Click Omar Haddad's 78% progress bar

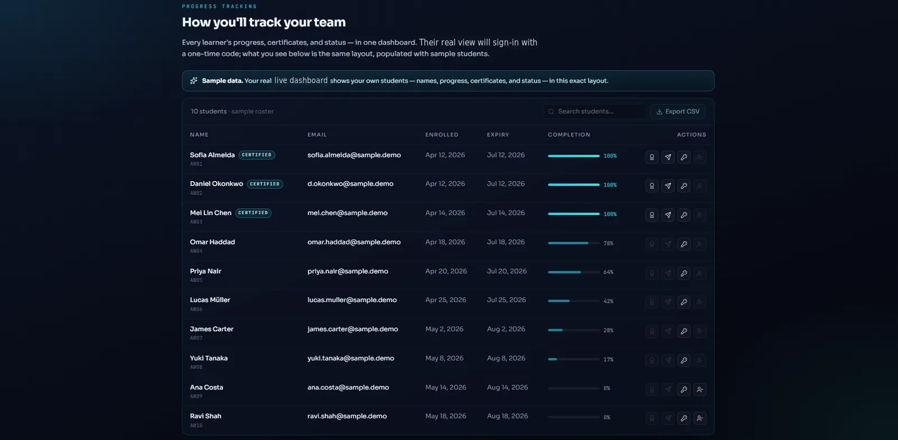click(x=574, y=243)
